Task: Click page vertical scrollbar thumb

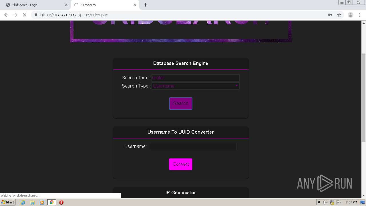Action: 364,97
